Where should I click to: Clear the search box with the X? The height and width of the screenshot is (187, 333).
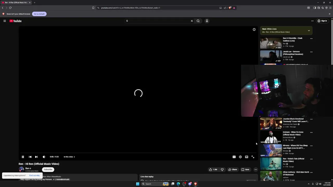tap(192, 21)
